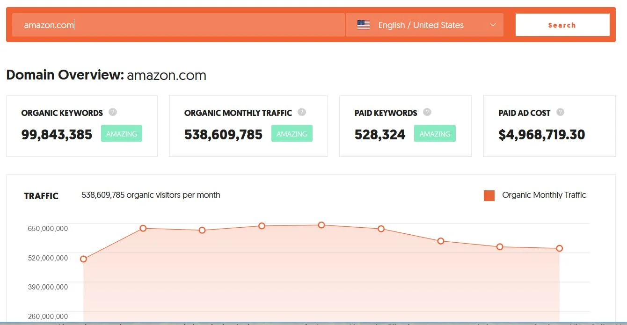Expand language dropdown chevron arrow

tap(493, 25)
